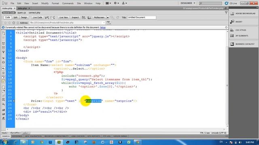Screen dimensions: 259x145
Task: Switch to Split view
Action: (x=15, y=17)
